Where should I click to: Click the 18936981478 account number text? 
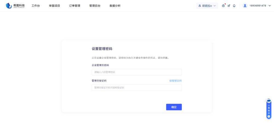point(258,6)
